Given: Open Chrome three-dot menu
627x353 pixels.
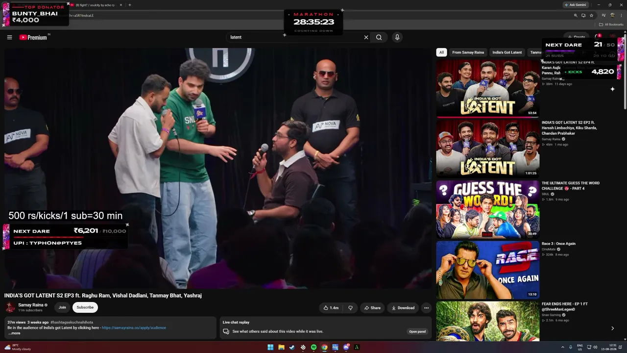Looking at the screenshot, I should point(621,15).
